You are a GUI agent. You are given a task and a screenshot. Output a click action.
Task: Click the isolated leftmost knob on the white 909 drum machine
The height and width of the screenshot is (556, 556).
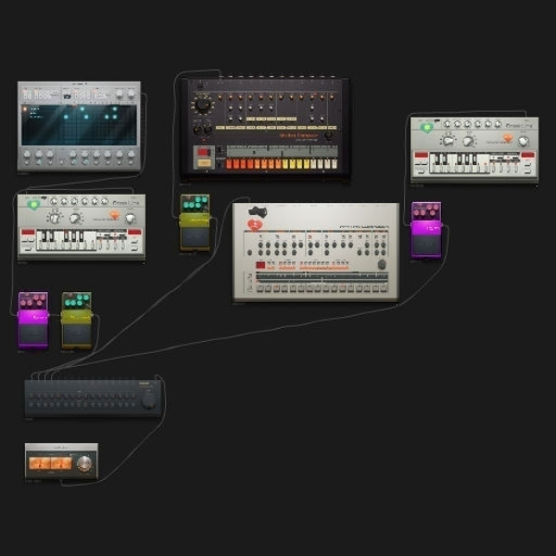(249, 252)
